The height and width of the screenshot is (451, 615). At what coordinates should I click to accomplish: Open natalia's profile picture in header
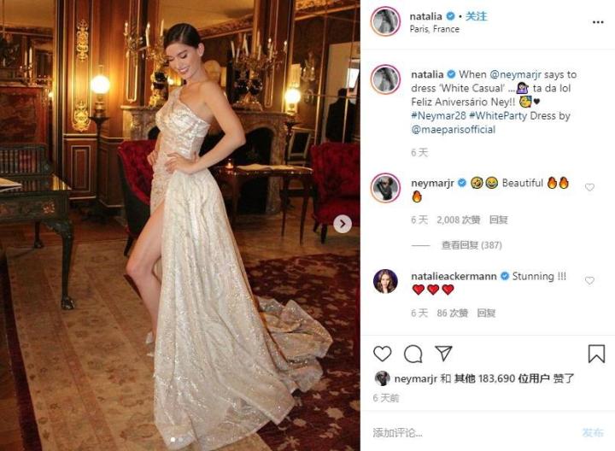(x=385, y=21)
